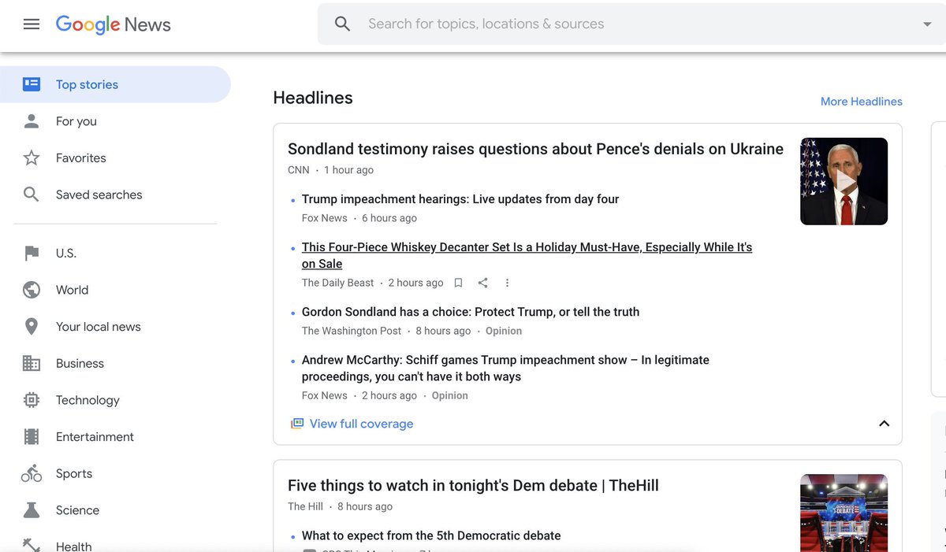Click View full coverage link
The height and width of the screenshot is (552, 946).
click(361, 424)
